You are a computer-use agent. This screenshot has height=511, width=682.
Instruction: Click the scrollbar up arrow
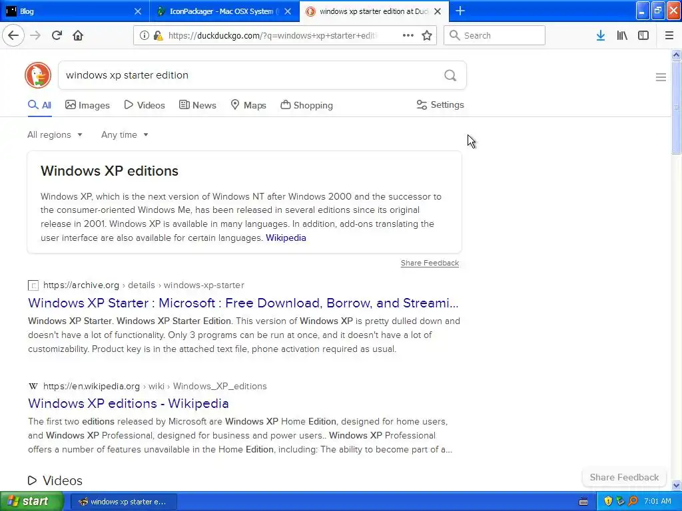(x=676, y=55)
